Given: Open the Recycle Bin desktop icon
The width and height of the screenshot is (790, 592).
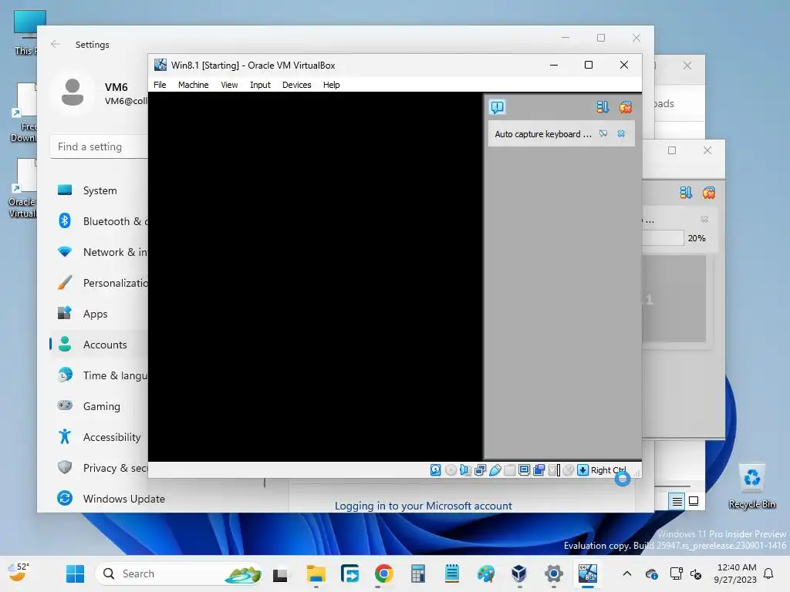Looking at the screenshot, I should [x=751, y=487].
